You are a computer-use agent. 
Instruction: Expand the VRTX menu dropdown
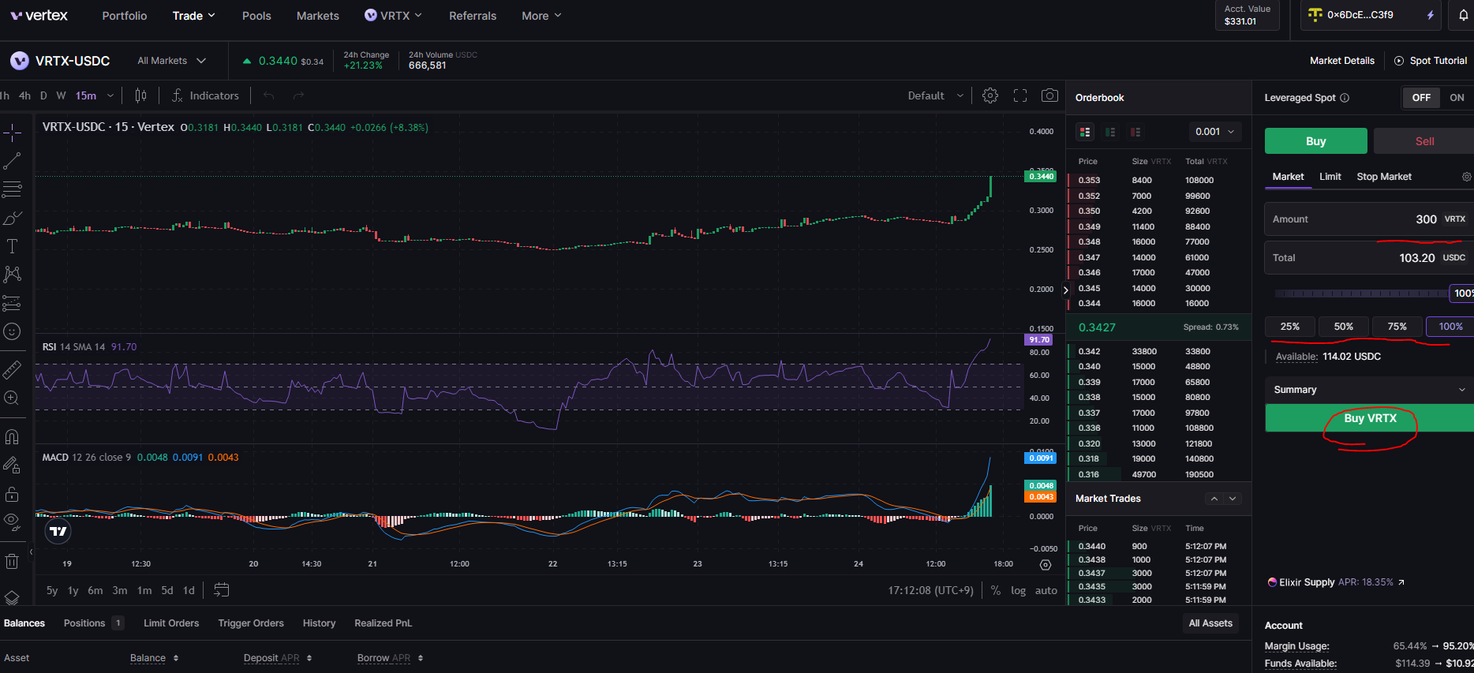click(393, 16)
